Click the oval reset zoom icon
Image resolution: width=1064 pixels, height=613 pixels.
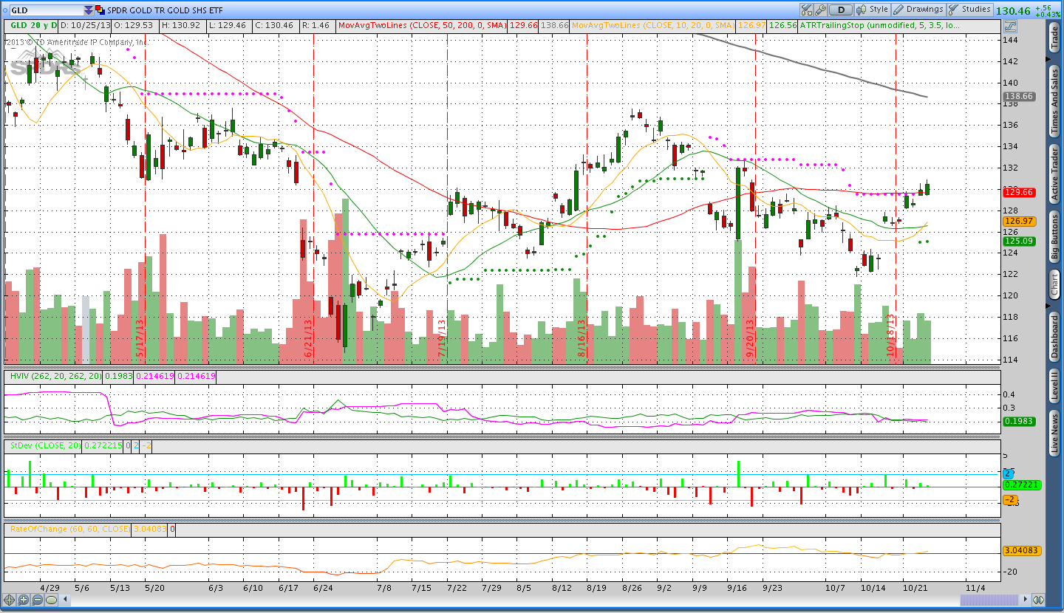tap(52, 600)
